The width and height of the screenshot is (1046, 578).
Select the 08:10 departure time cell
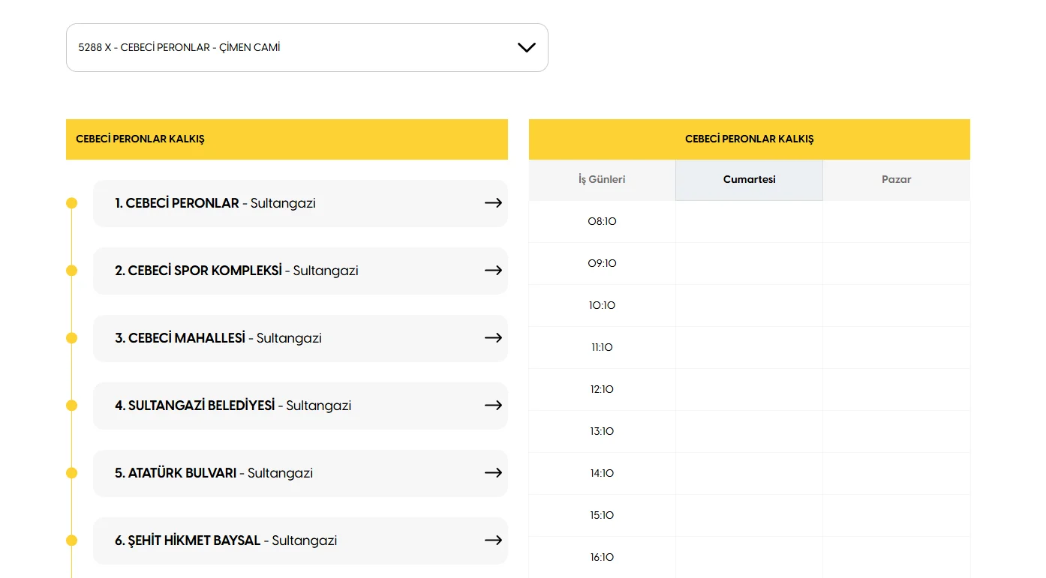(x=602, y=221)
